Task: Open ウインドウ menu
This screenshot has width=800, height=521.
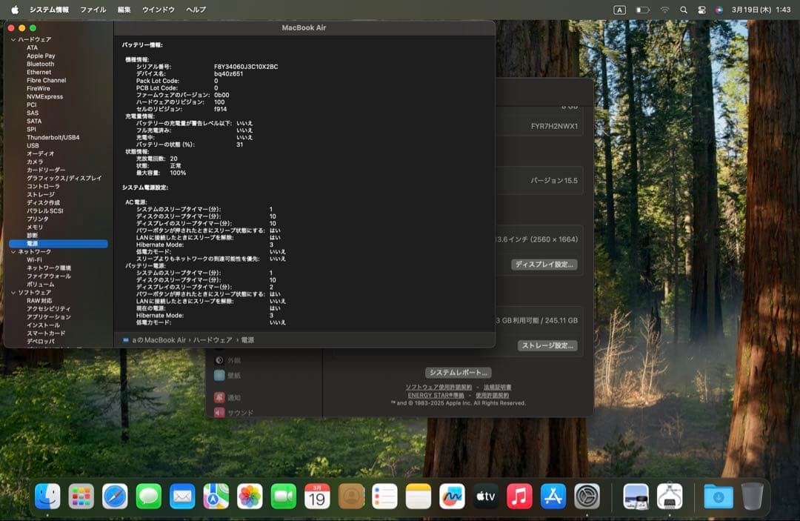Action: point(159,10)
